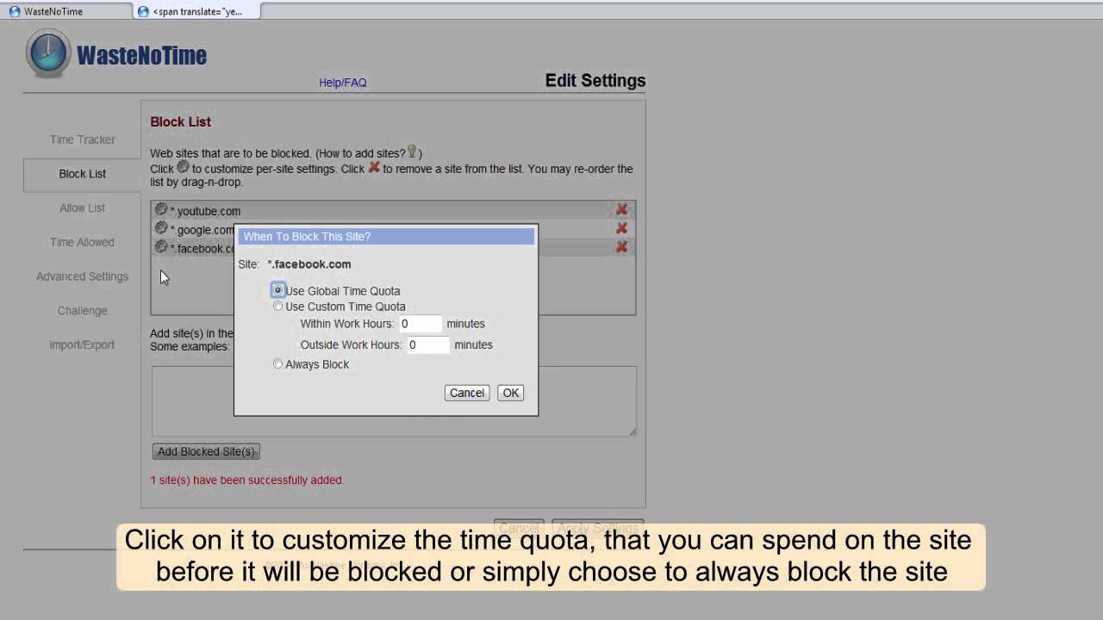This screenshot has width=1103, height=620.
Task: Open per-site settings icon for *.youtube.com
Action: point(160,209)
